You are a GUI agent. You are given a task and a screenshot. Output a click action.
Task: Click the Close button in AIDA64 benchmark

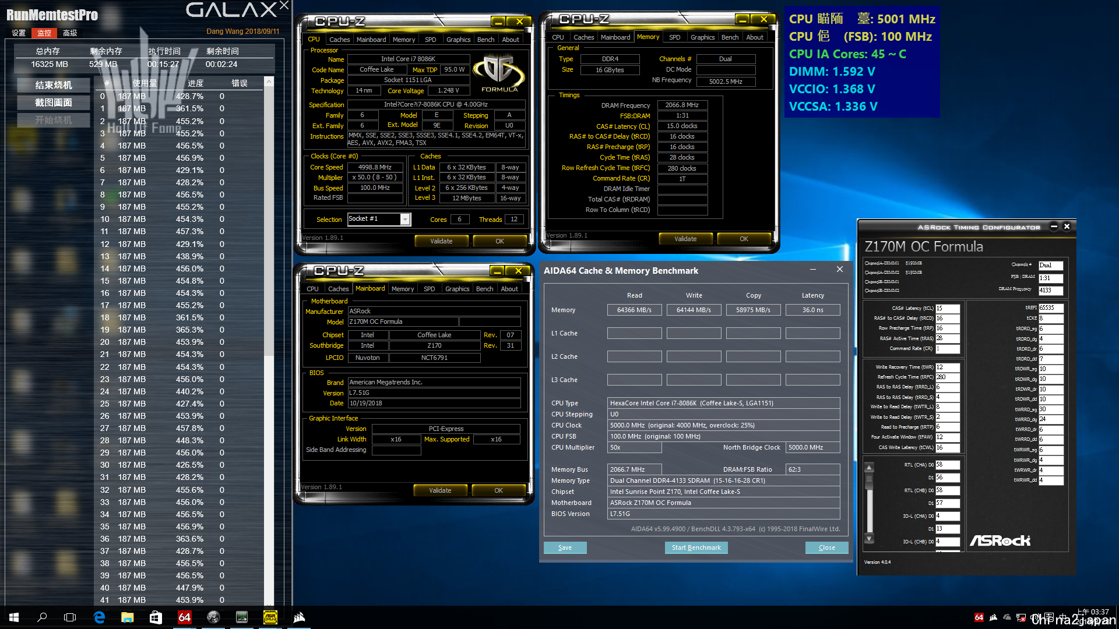826,547
